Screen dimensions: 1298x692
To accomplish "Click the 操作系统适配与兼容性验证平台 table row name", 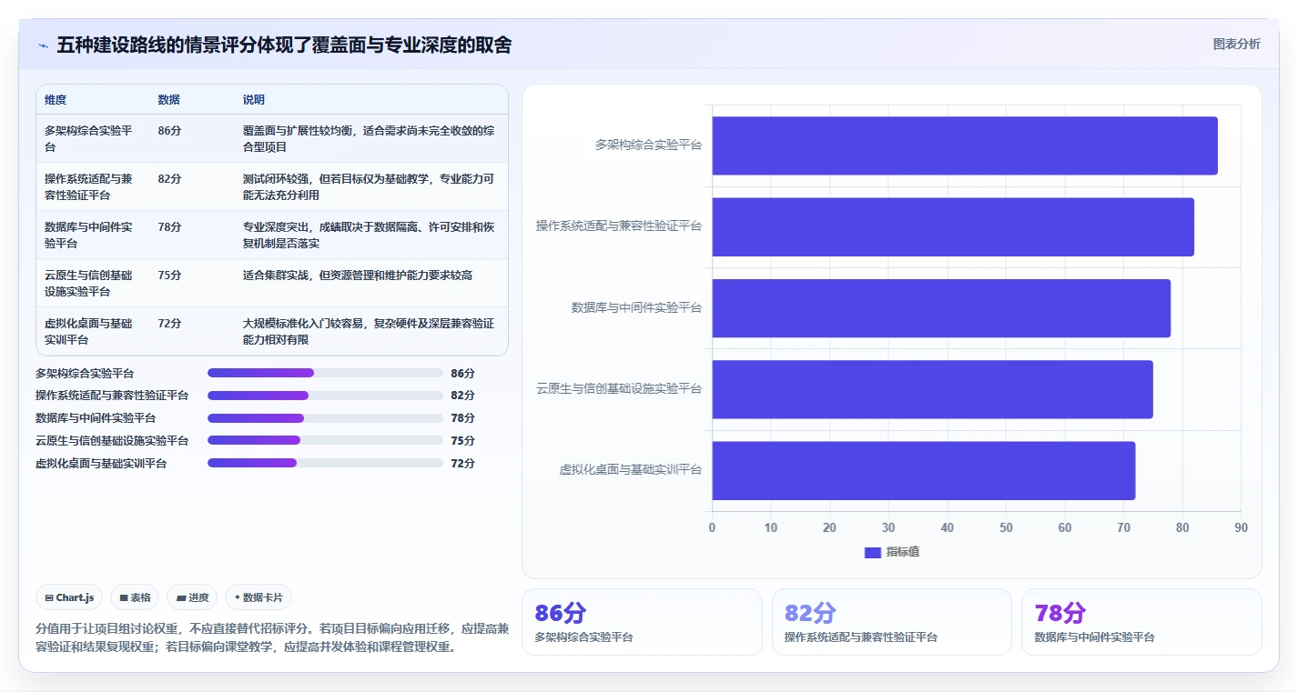I will click(88, 186).
